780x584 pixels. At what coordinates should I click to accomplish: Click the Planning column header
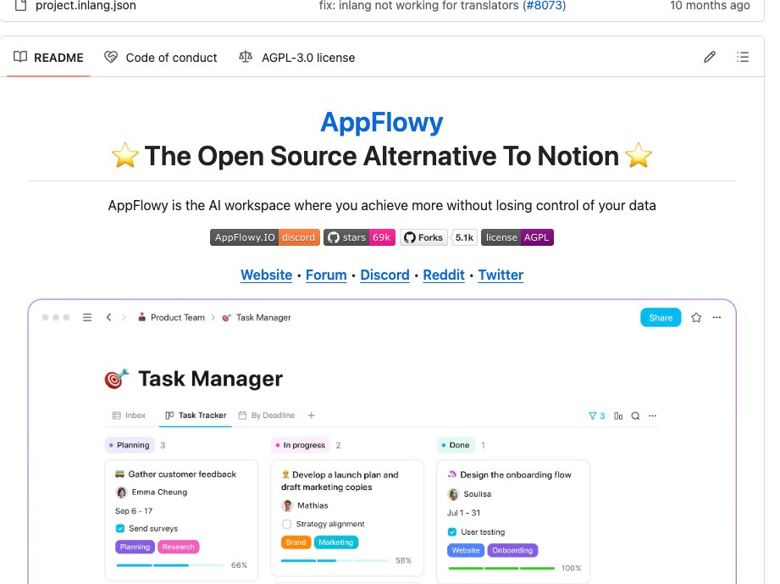pos(130,445)
